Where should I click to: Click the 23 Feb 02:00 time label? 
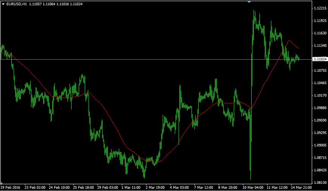pos(35,188)
